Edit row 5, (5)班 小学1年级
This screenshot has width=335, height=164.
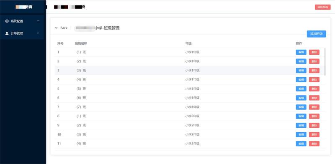pos(301,89)
